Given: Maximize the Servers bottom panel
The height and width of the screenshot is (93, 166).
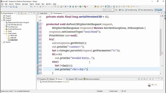Looking at the screenshot, I should coord(162,79).
